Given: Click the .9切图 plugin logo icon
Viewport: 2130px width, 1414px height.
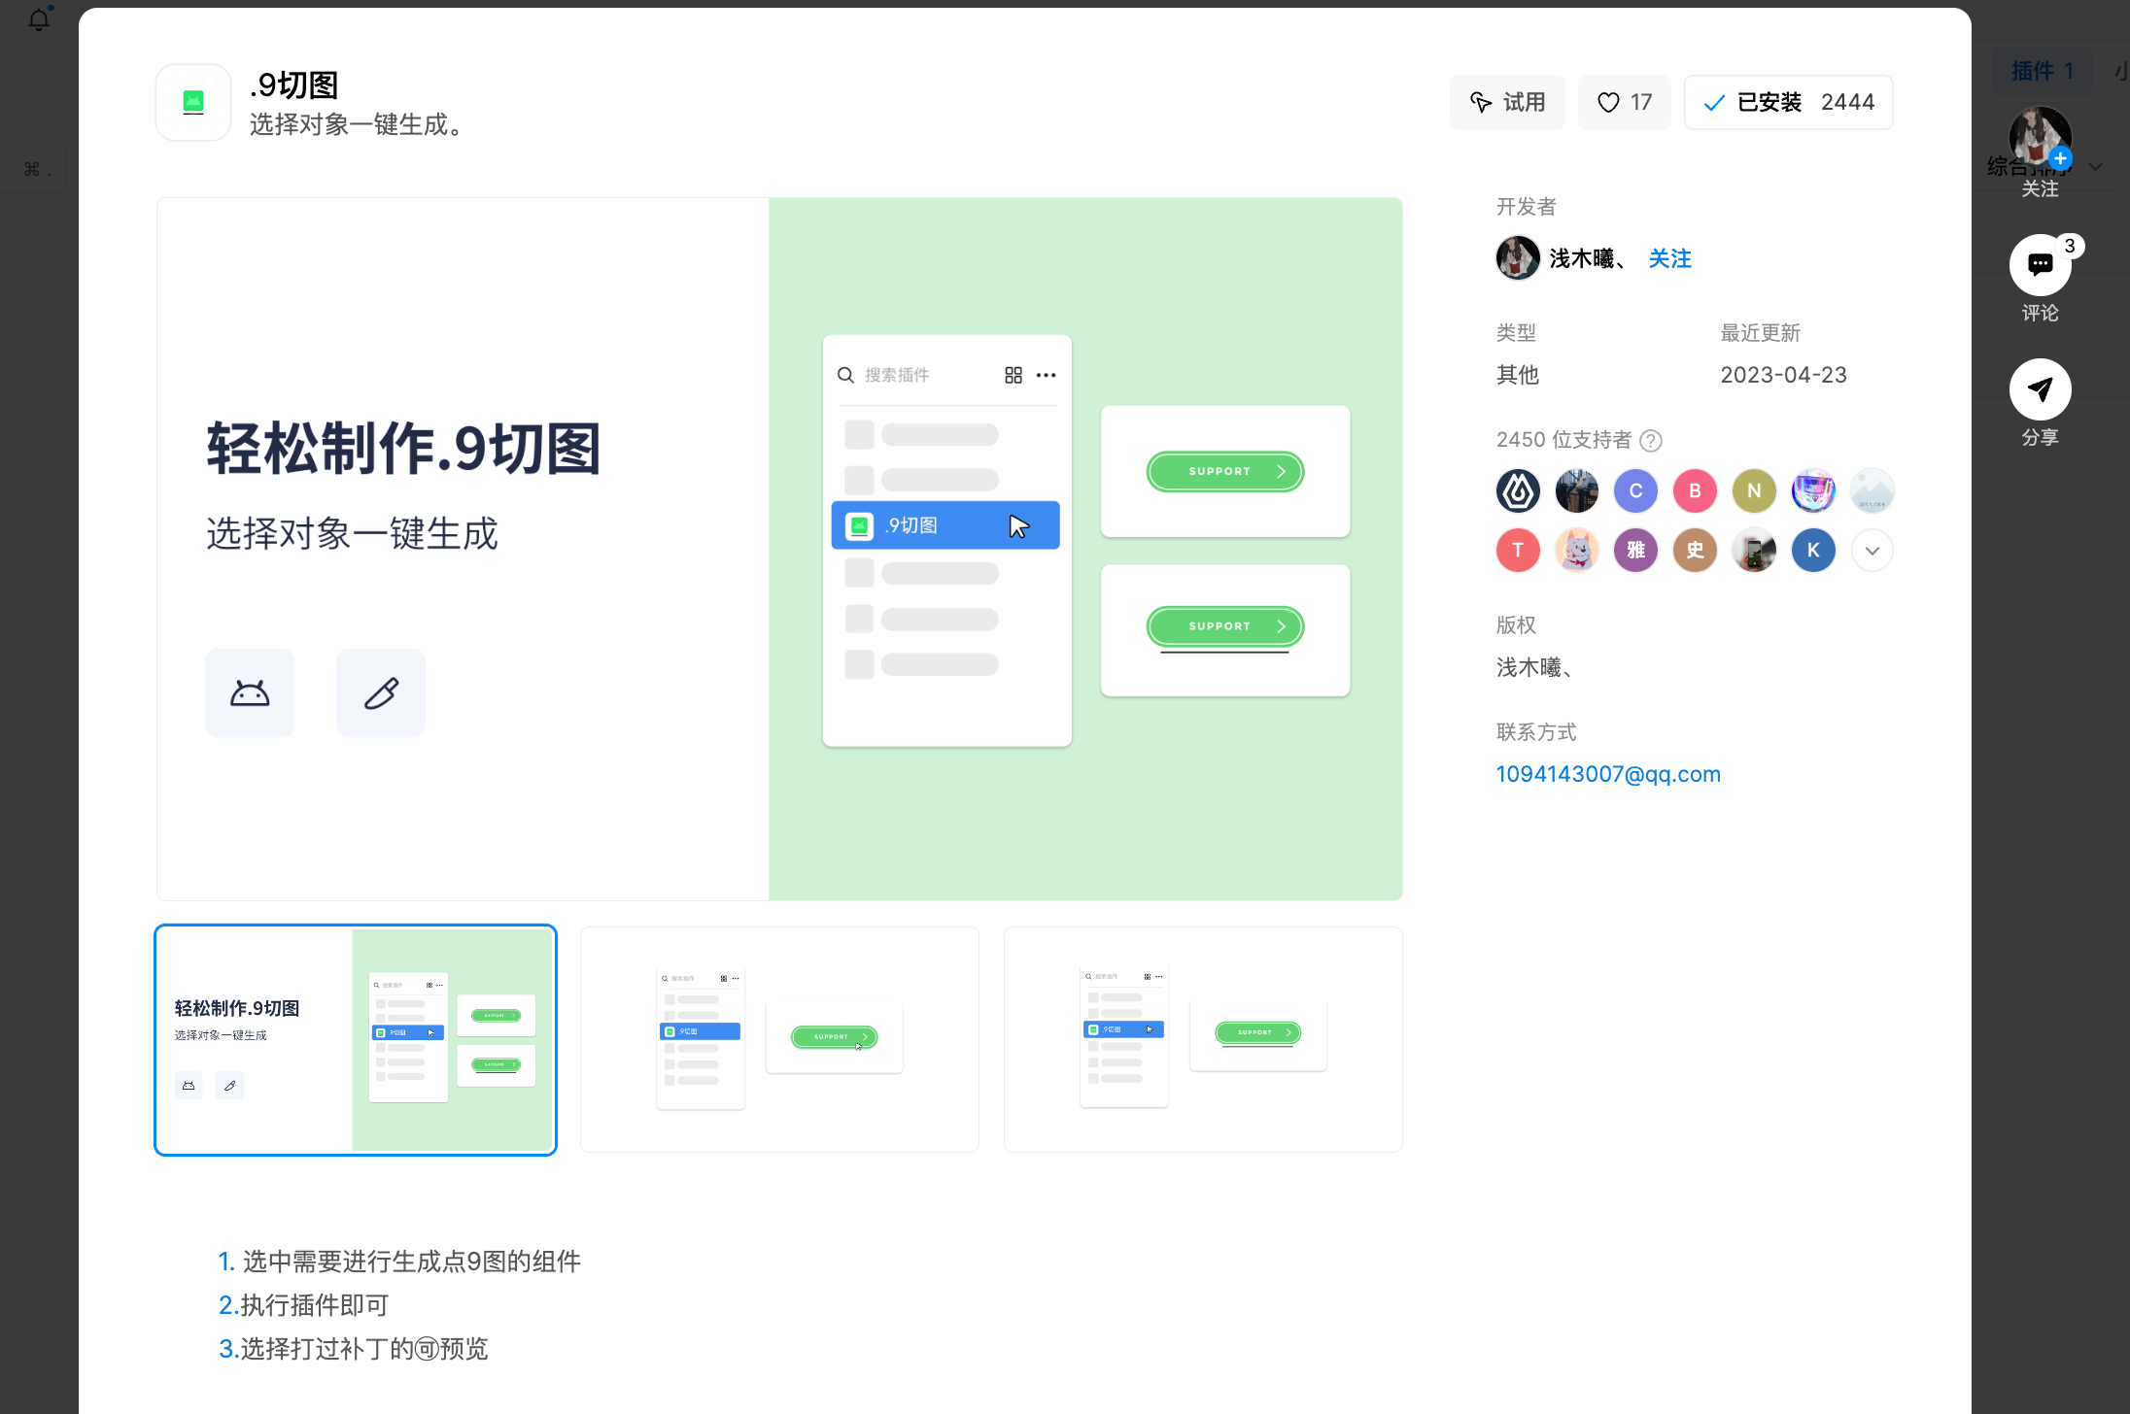Looking at the screenshot, I should click(x=193, y=102).
